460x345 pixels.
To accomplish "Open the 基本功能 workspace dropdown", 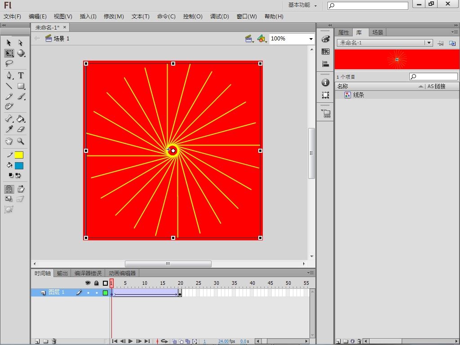I will (303, 5).
